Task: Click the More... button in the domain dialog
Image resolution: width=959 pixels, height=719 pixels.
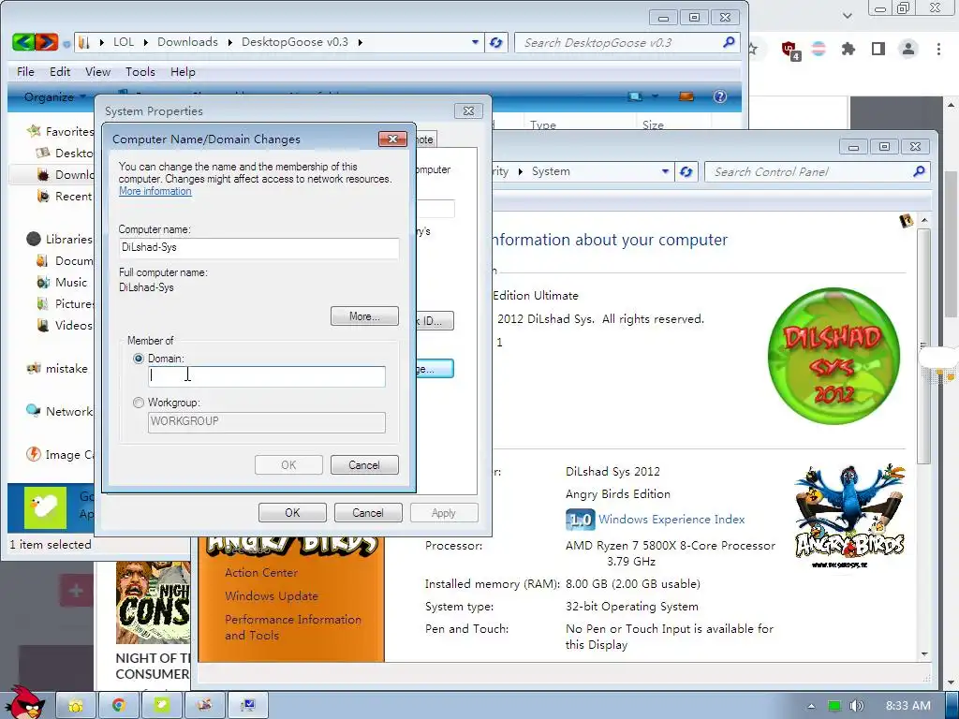Action: pos(364,316)
